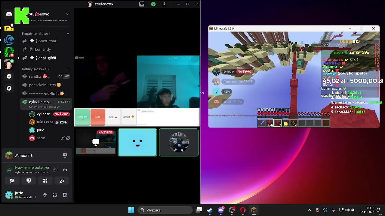Click the OBS Studio icon on the taskbar
The image size is (385, 216).
pyautogui.click(x=232, y=210)
